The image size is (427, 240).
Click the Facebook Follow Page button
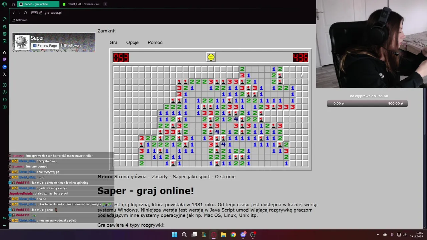[45, 46]
